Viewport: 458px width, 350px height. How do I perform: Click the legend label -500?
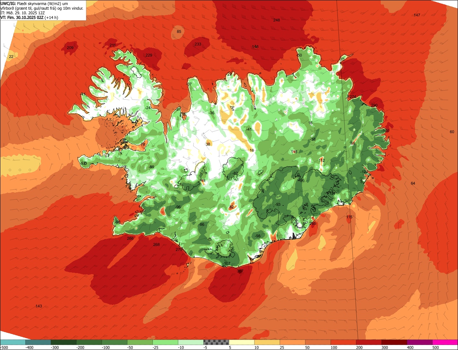click(x=4, y=347)
